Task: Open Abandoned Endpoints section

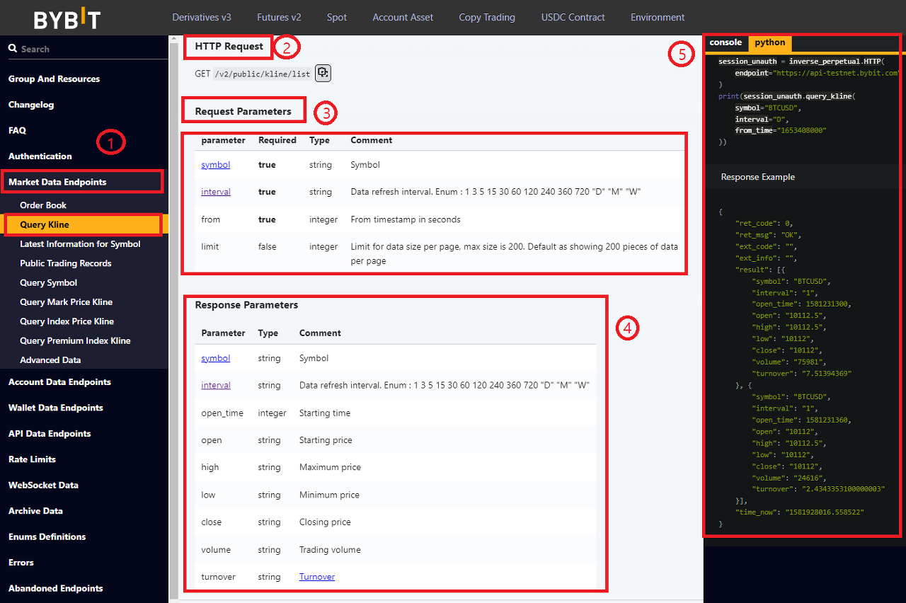Action: coord(56,588)
